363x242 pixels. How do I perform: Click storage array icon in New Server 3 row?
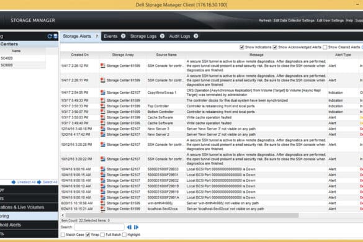(x=103, y=129)
